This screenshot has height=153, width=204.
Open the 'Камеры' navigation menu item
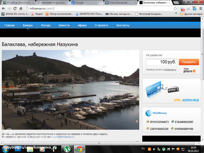28,26
